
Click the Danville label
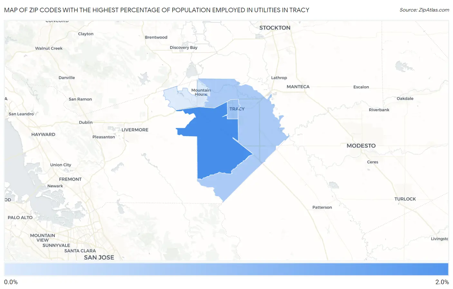pos(67,78)
